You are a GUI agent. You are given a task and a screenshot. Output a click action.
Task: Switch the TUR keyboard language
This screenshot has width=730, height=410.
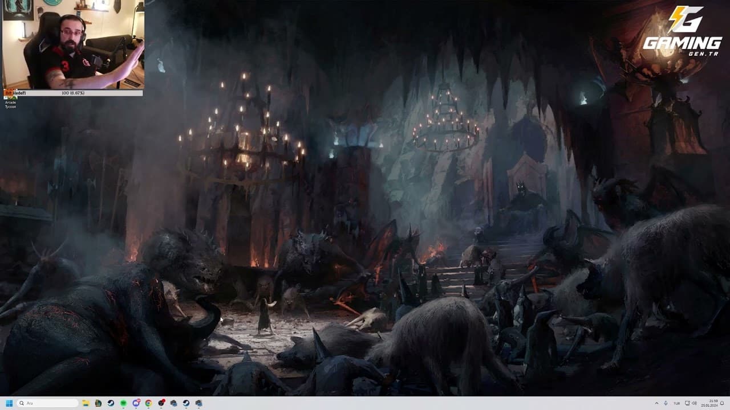[677, 403]
